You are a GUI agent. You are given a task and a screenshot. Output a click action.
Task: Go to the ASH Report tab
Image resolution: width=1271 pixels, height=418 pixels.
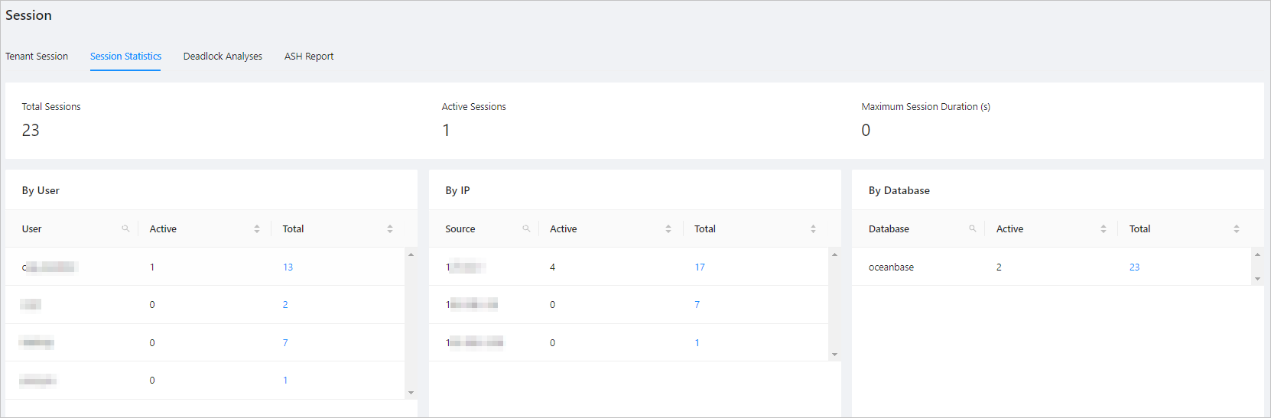tap(309, 57)
